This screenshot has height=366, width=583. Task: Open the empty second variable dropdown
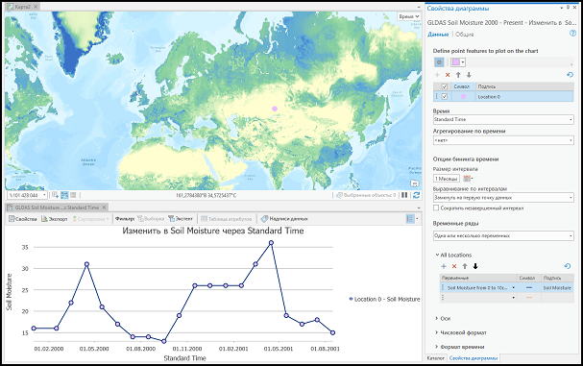tap(514, 297)
